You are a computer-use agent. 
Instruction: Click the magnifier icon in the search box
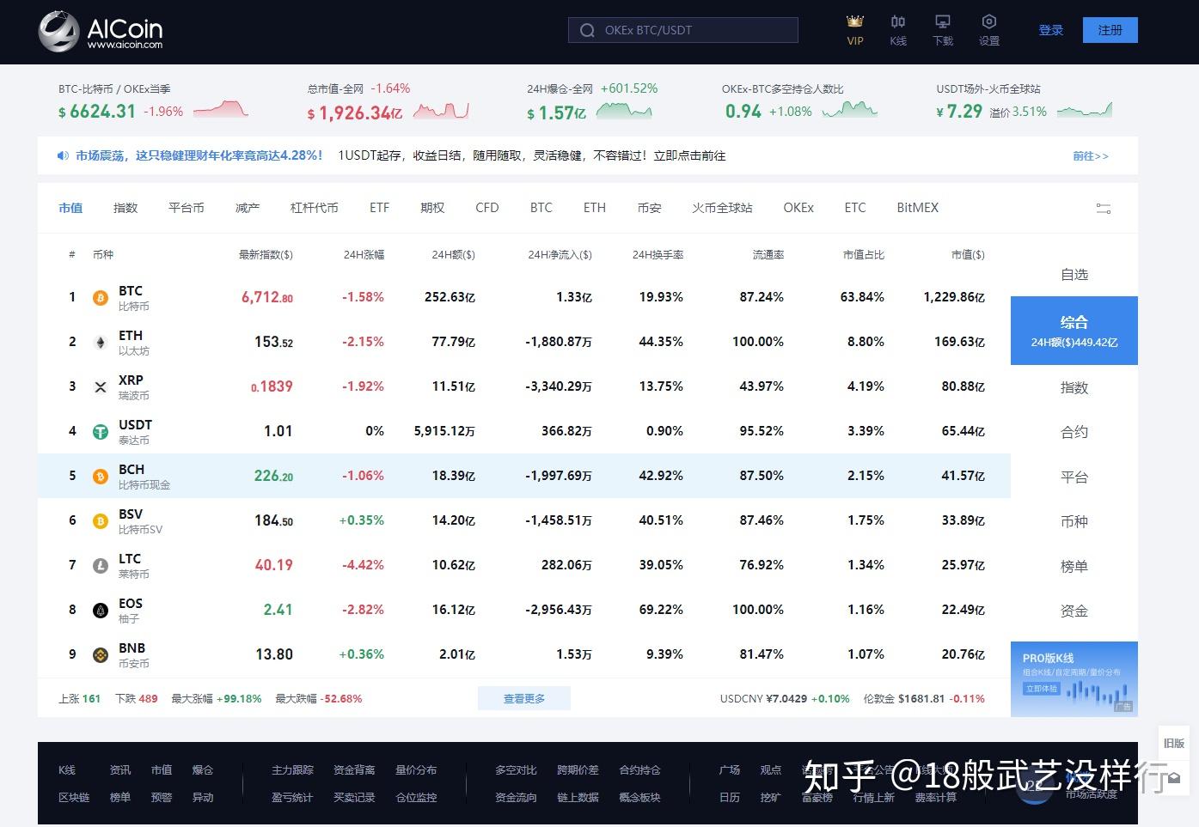pos(588,30)
